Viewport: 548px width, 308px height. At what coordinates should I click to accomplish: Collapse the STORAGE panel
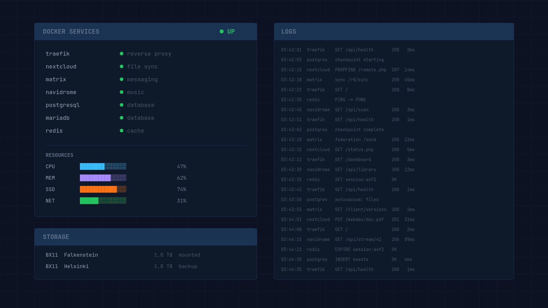click(146, 236)
